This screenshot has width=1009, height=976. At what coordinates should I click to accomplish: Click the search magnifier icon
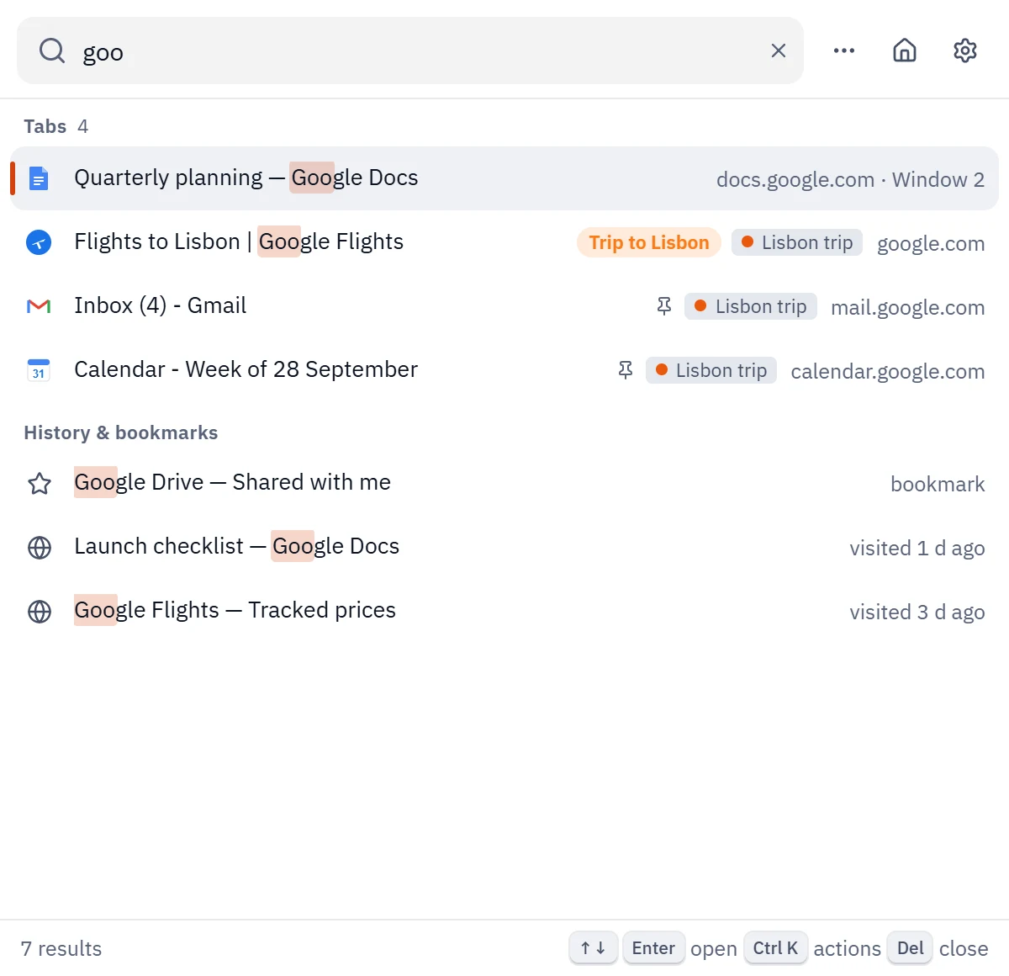[52, 50]
